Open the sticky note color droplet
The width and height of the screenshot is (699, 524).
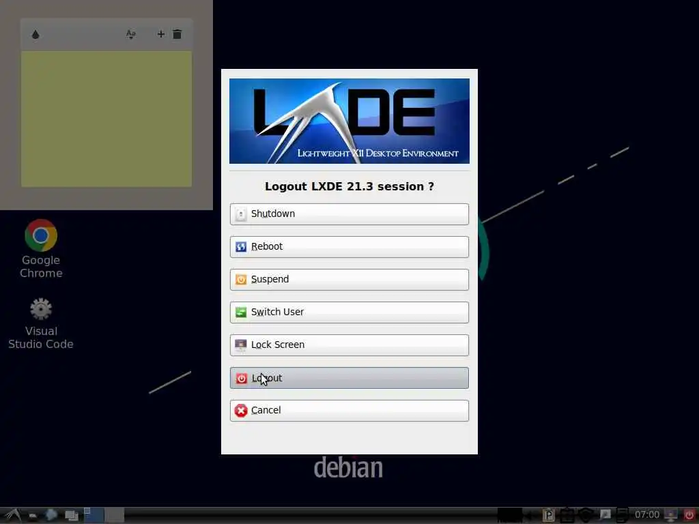[35, 34]
